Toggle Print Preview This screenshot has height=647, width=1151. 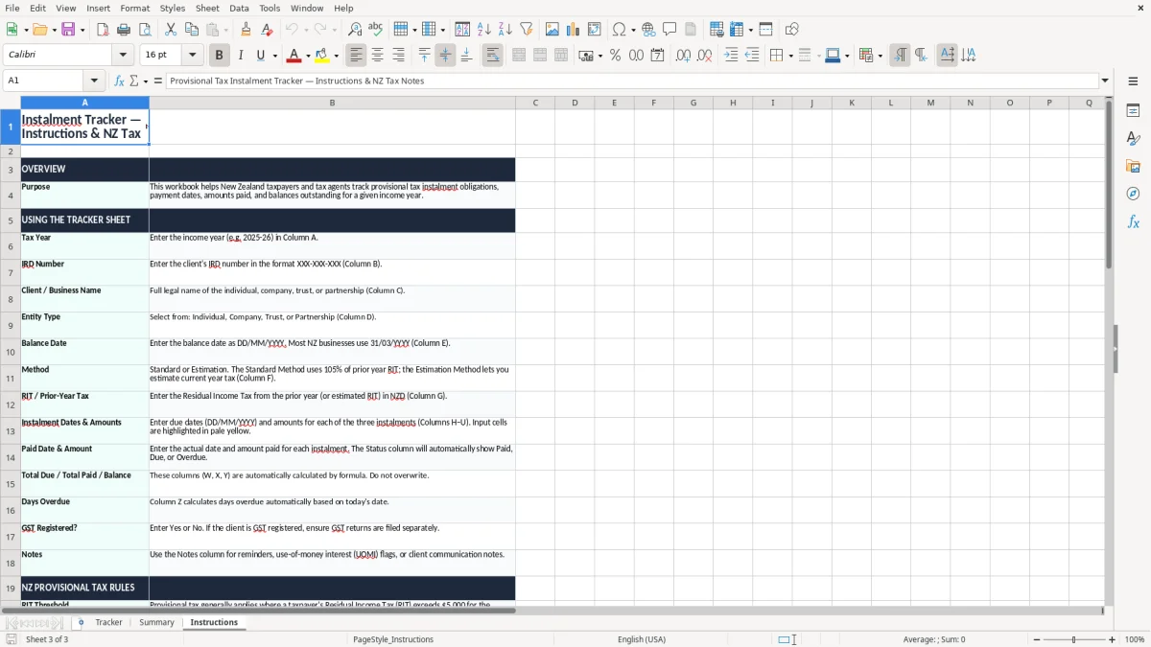coord(145,30)
